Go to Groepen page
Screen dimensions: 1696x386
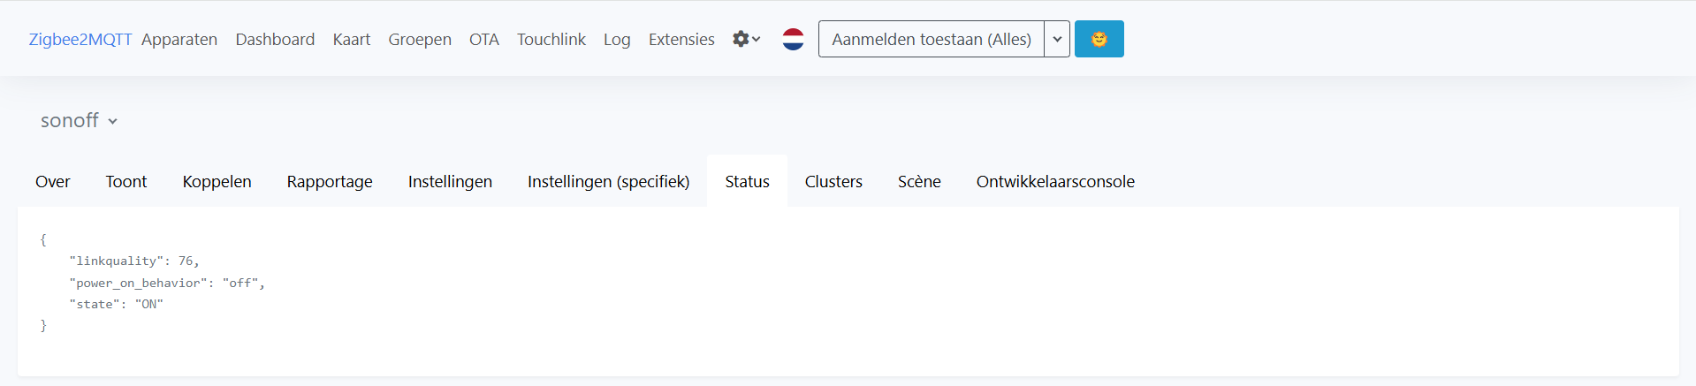coord(420,39)
